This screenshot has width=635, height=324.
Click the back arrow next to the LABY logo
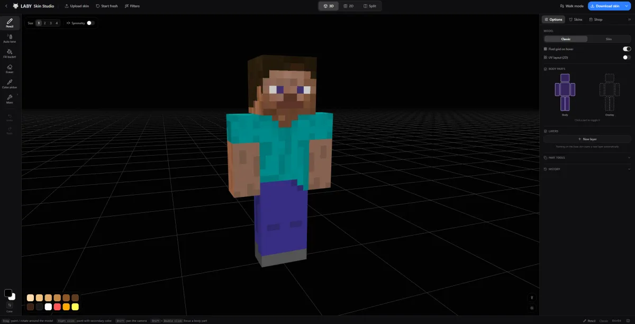click(6, 6)
